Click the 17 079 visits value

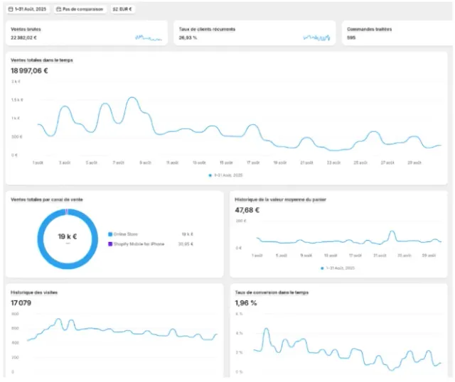pyautogui.click(x=21, y=303)
